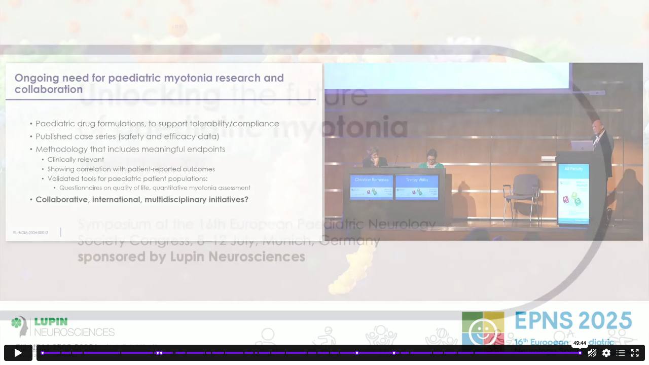This screenshot has height=365, width=649.
Task: Jump to the final chapter marker at timeline end
Action: (x=580, y=353)
